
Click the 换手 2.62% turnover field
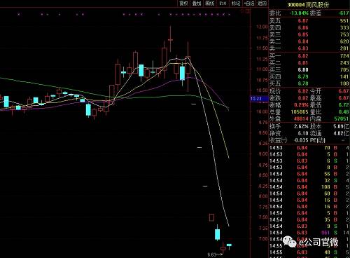pyautogui.click(x=289, y=126)
